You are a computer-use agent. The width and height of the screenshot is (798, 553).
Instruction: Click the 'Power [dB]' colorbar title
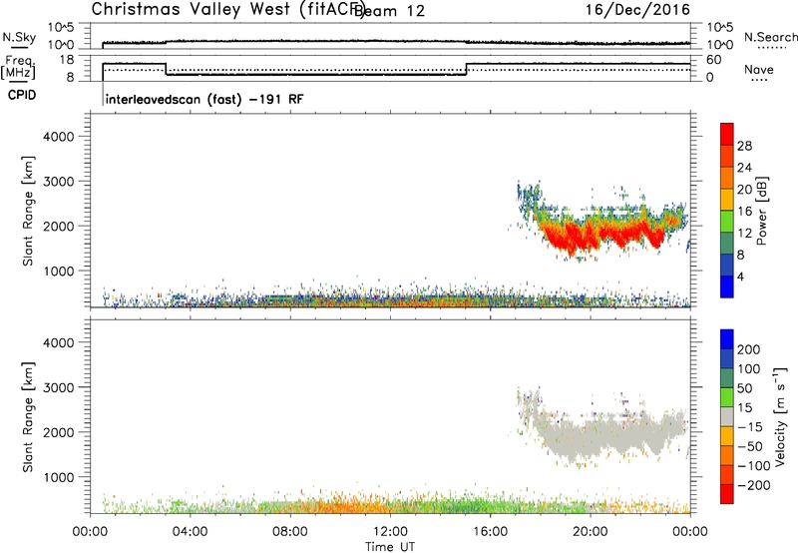(x=762, y=211)
